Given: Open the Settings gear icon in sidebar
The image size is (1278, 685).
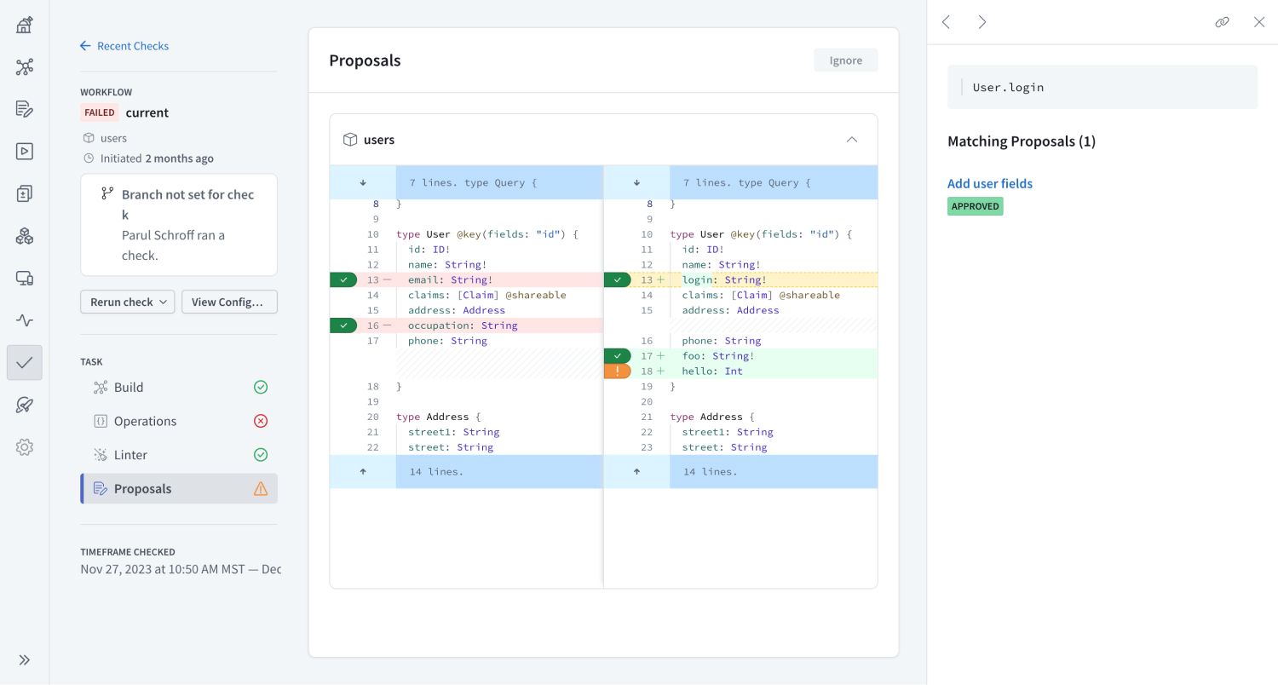Looking at the screenshot, I should tap(25, 447).
